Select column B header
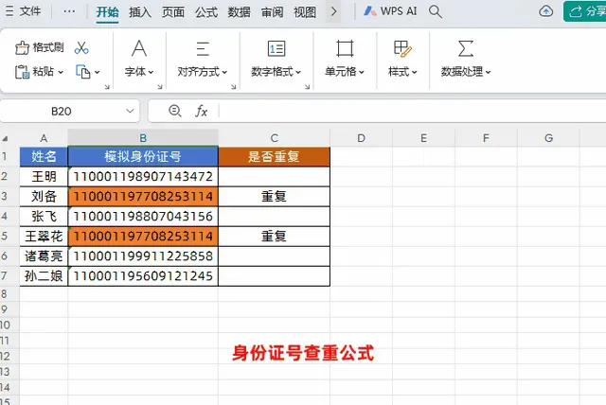Screen dimensions: 606x405 pos(143,138)
